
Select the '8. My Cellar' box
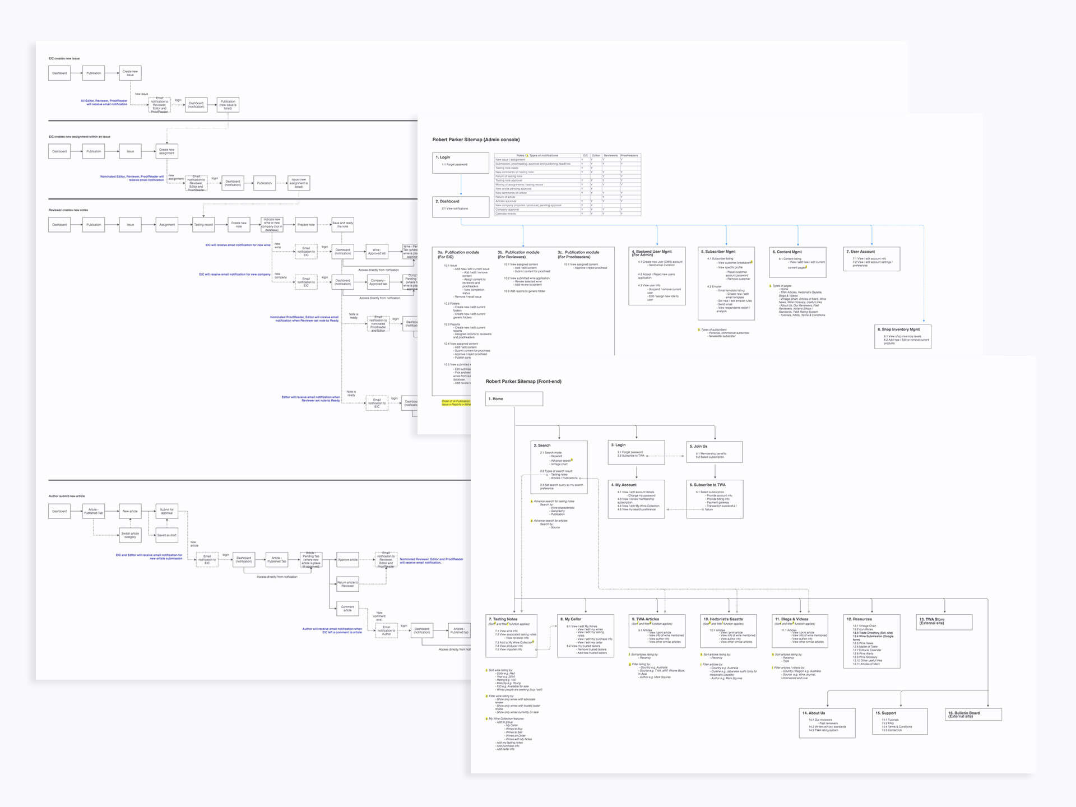pos(585,635)
